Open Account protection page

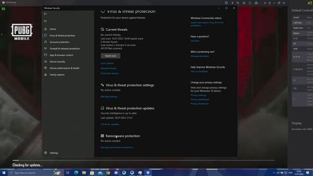pos(60,42)
